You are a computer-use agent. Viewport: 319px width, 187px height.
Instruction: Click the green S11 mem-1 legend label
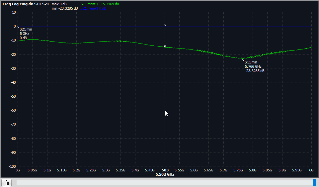pos(100,4)
